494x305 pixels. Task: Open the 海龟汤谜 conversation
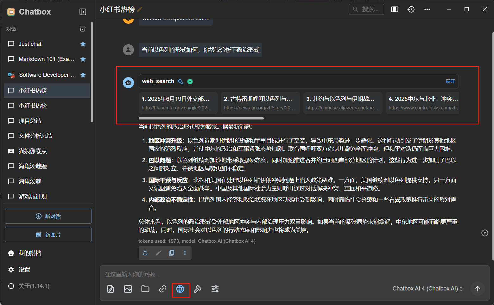47,181
